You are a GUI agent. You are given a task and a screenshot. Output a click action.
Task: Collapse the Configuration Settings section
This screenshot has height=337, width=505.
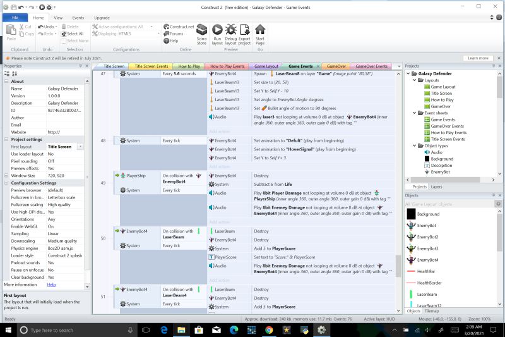(6, 183)
